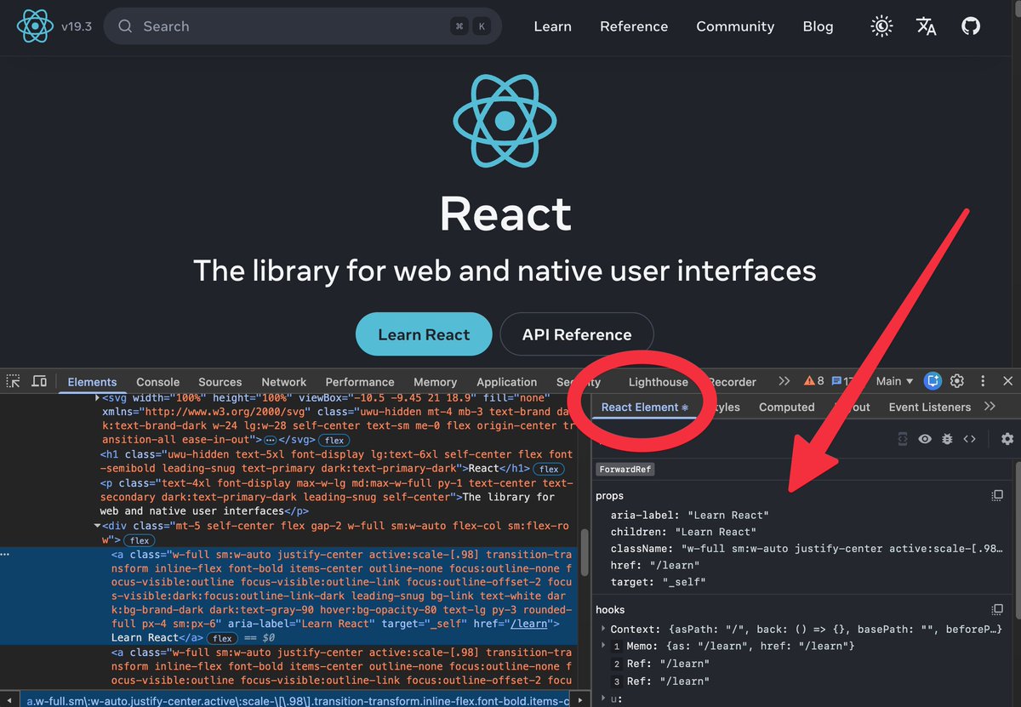Toggle the flex badge after selected Learn React anchor
Viewport: 1021px width, 707px height.
point(222,638)
